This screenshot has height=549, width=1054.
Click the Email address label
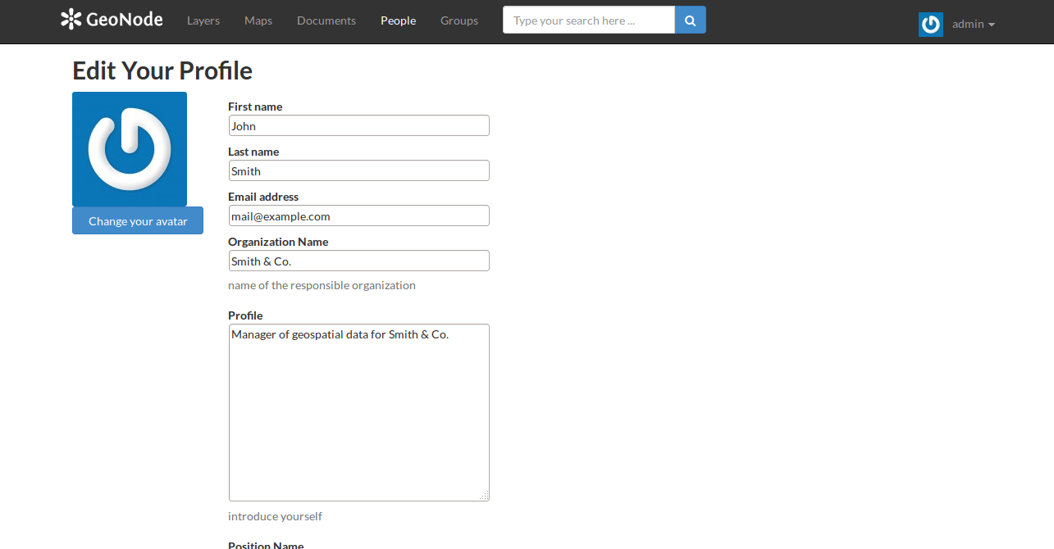263,197
